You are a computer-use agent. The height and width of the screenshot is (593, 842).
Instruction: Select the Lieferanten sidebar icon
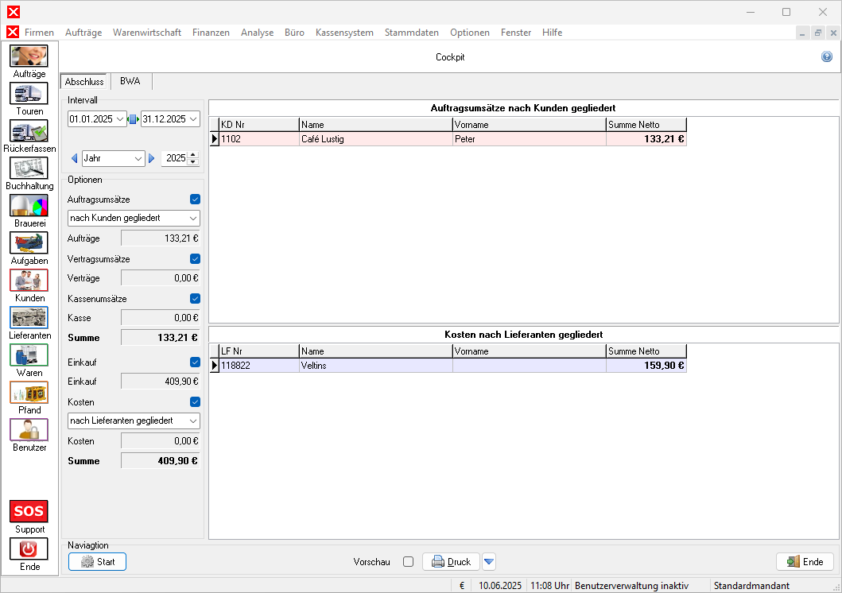pyautogui.click(x=29, y=318)
